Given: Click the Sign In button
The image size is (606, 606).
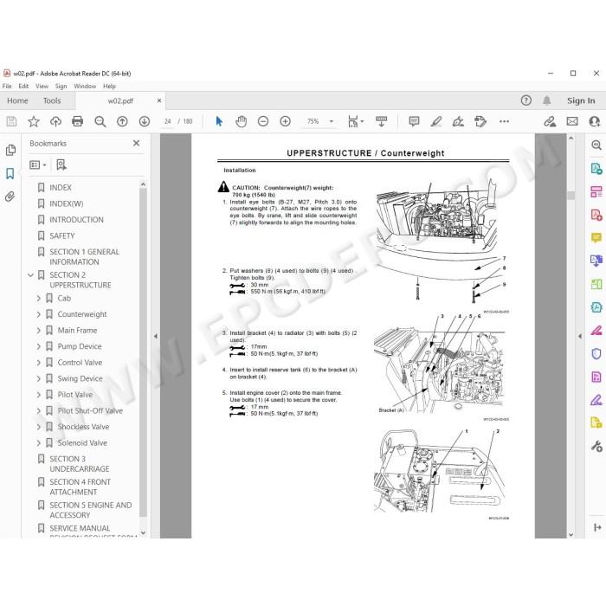Looking at the screenshot, I should 581,100.
